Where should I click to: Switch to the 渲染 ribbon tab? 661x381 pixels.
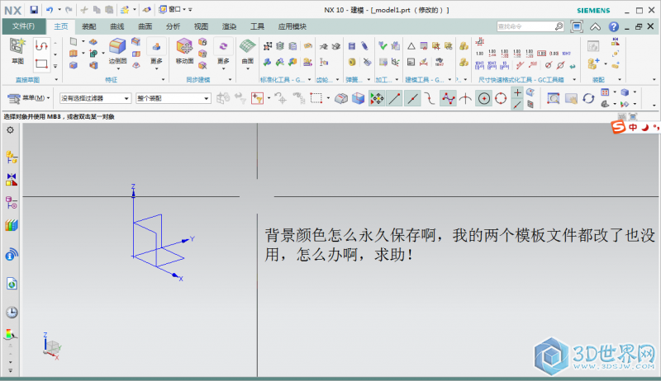click(229, 26)
